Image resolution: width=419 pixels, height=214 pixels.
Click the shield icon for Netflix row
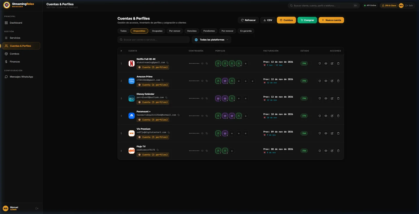click(319, 64)
